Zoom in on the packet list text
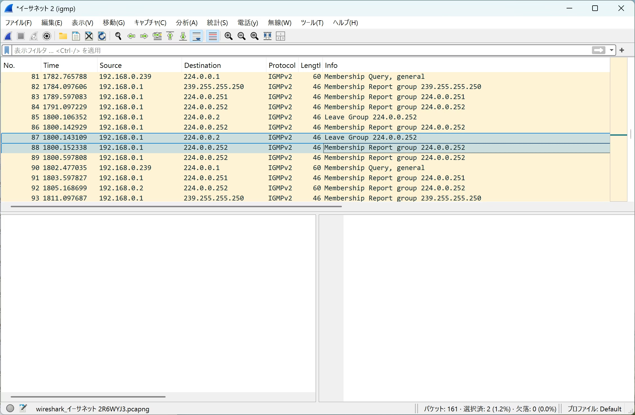The height and width of the screenshot is (415, 635). [228, 36]
